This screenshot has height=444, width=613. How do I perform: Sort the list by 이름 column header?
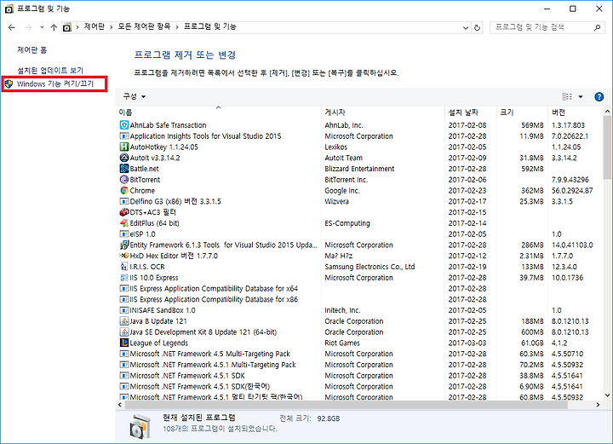pos(218,112)
